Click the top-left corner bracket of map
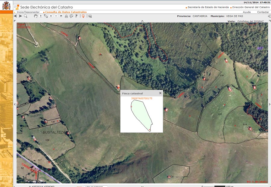This screenshot has width=271, height=187. pos(14,21)
